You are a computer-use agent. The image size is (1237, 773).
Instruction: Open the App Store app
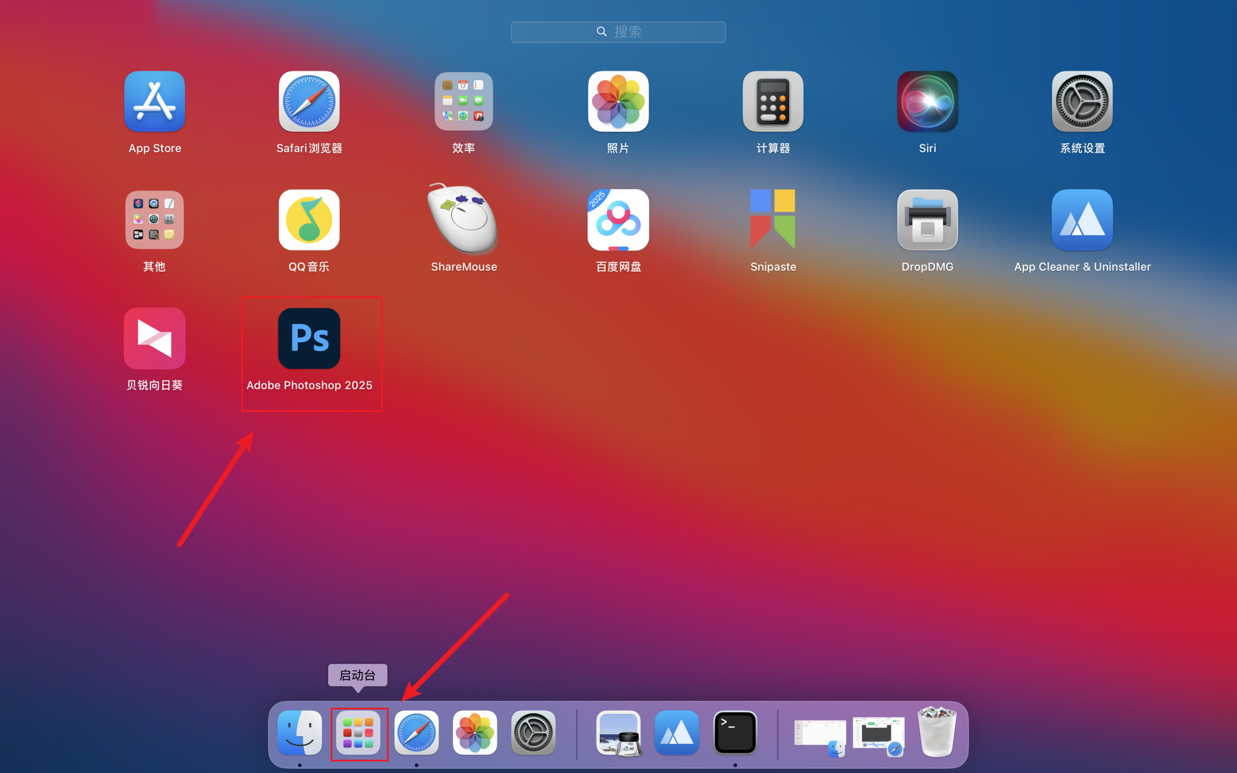click(x=154, y=102)
